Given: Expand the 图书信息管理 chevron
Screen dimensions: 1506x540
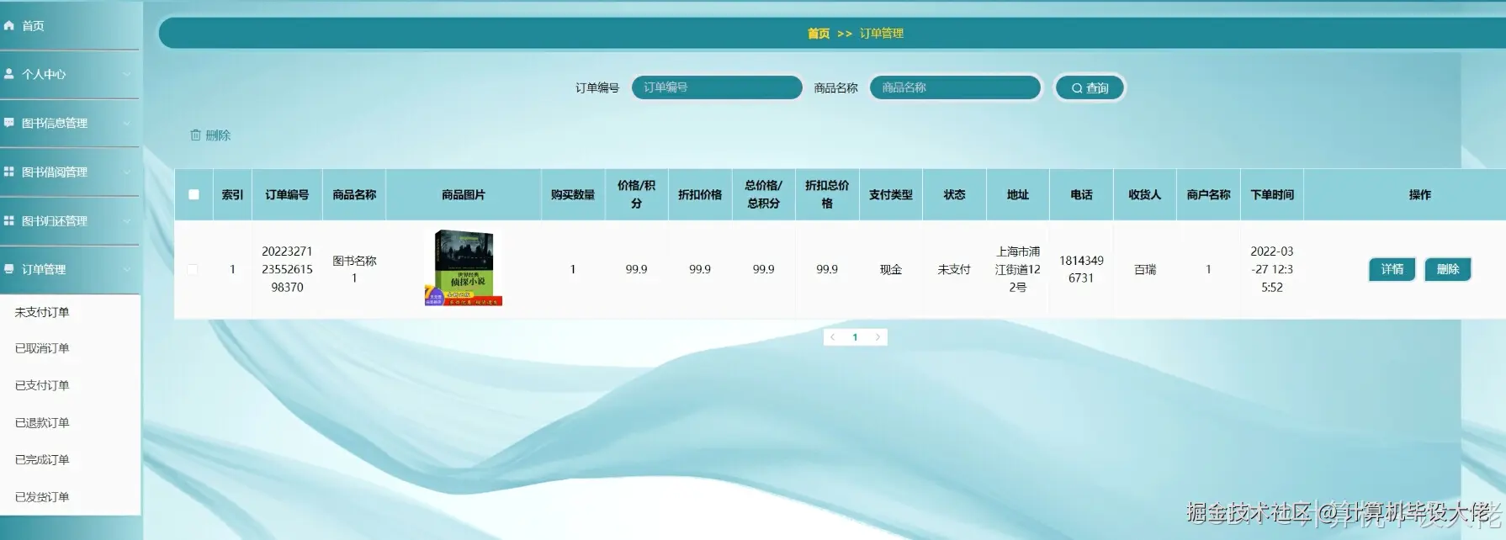Looking at the screenshot, I should coord(126,123).
